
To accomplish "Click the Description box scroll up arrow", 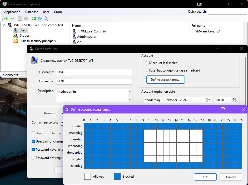I will click(x=130, y=92).
